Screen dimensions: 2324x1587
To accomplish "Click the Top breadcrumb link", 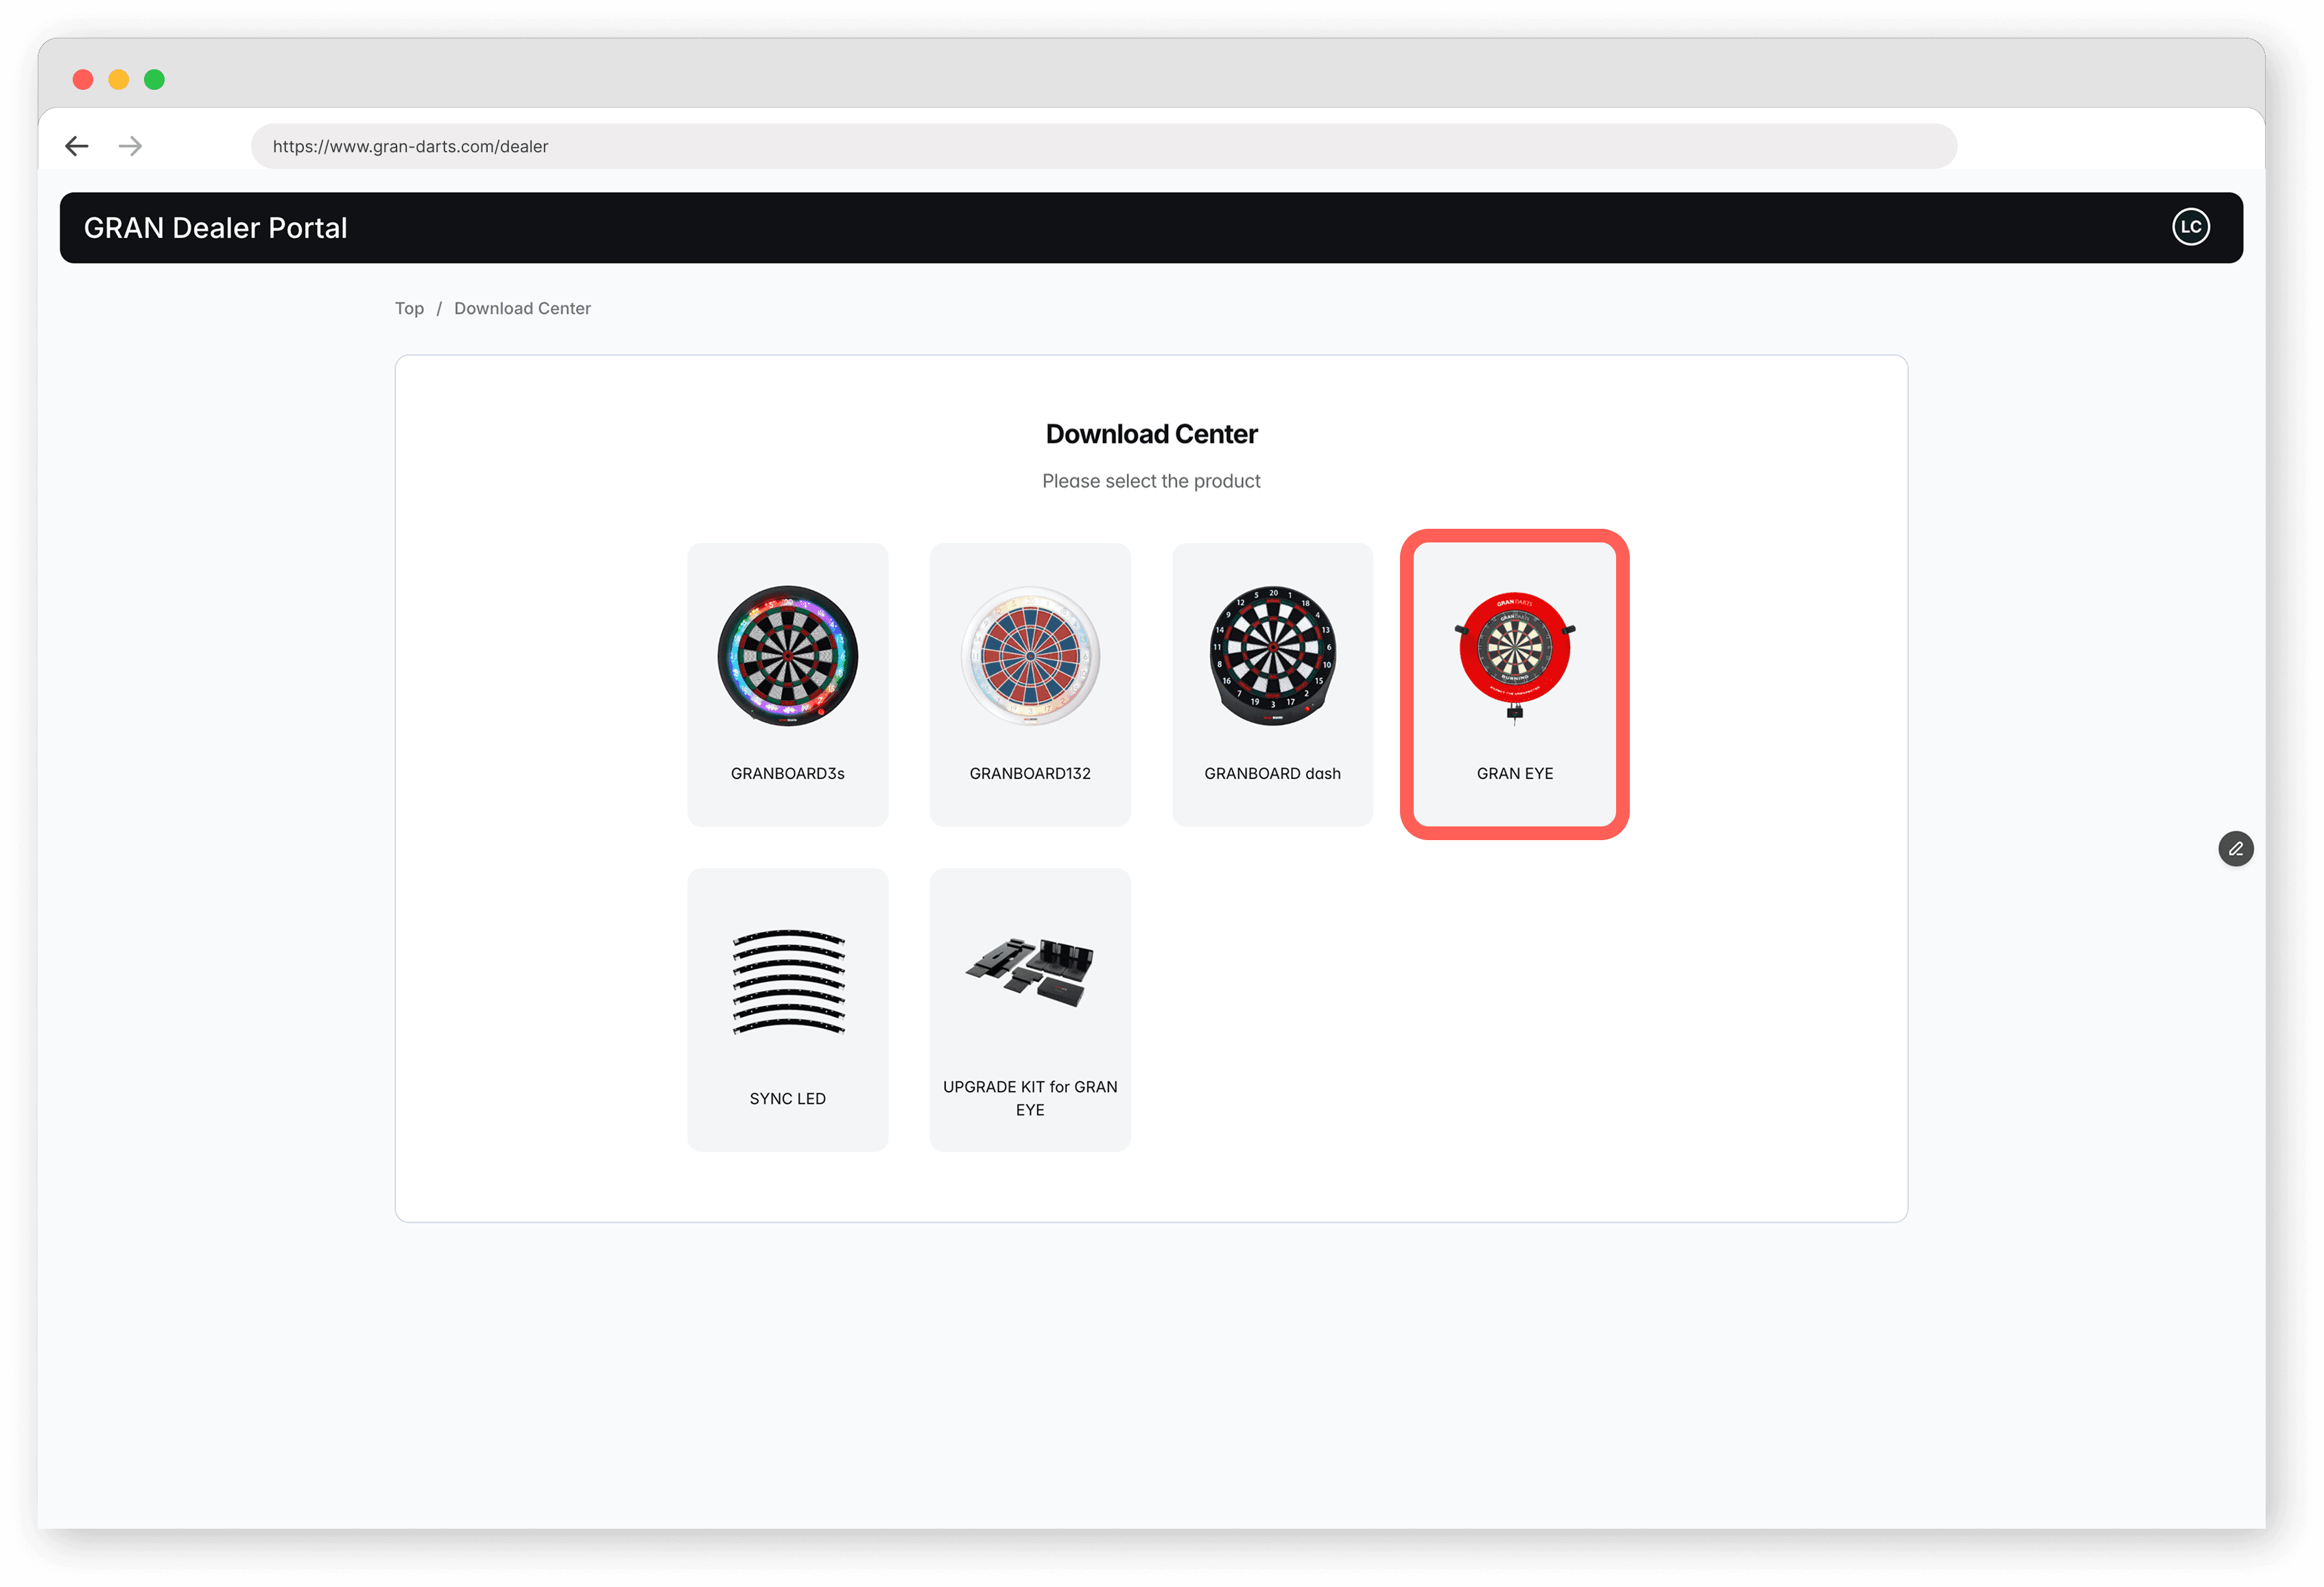I will tap(409, 308).
